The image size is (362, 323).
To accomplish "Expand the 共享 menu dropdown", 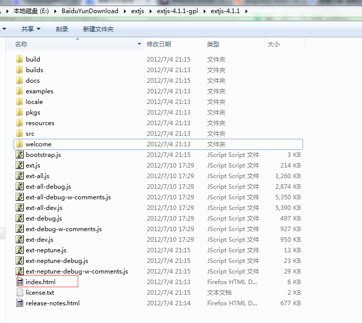I will point(38,29).
